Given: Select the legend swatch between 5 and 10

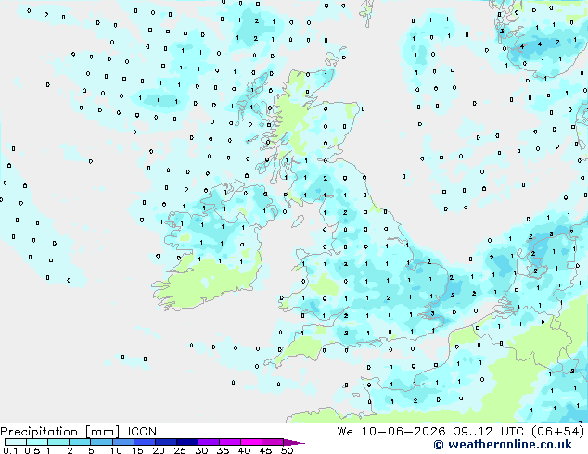Looking at the screenshot, I should pyautogui.click(x=101, y=442).
